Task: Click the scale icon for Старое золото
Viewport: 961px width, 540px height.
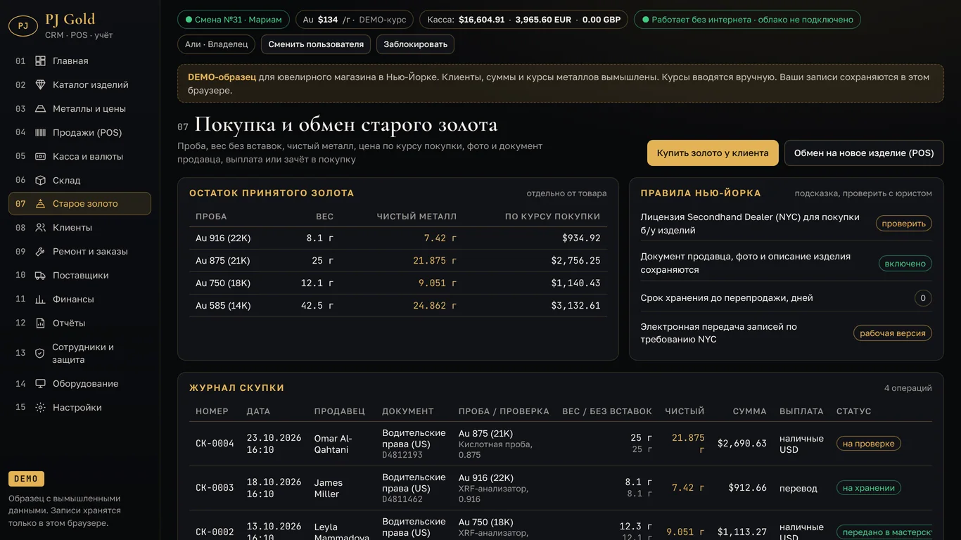Action: pos(40,204)
